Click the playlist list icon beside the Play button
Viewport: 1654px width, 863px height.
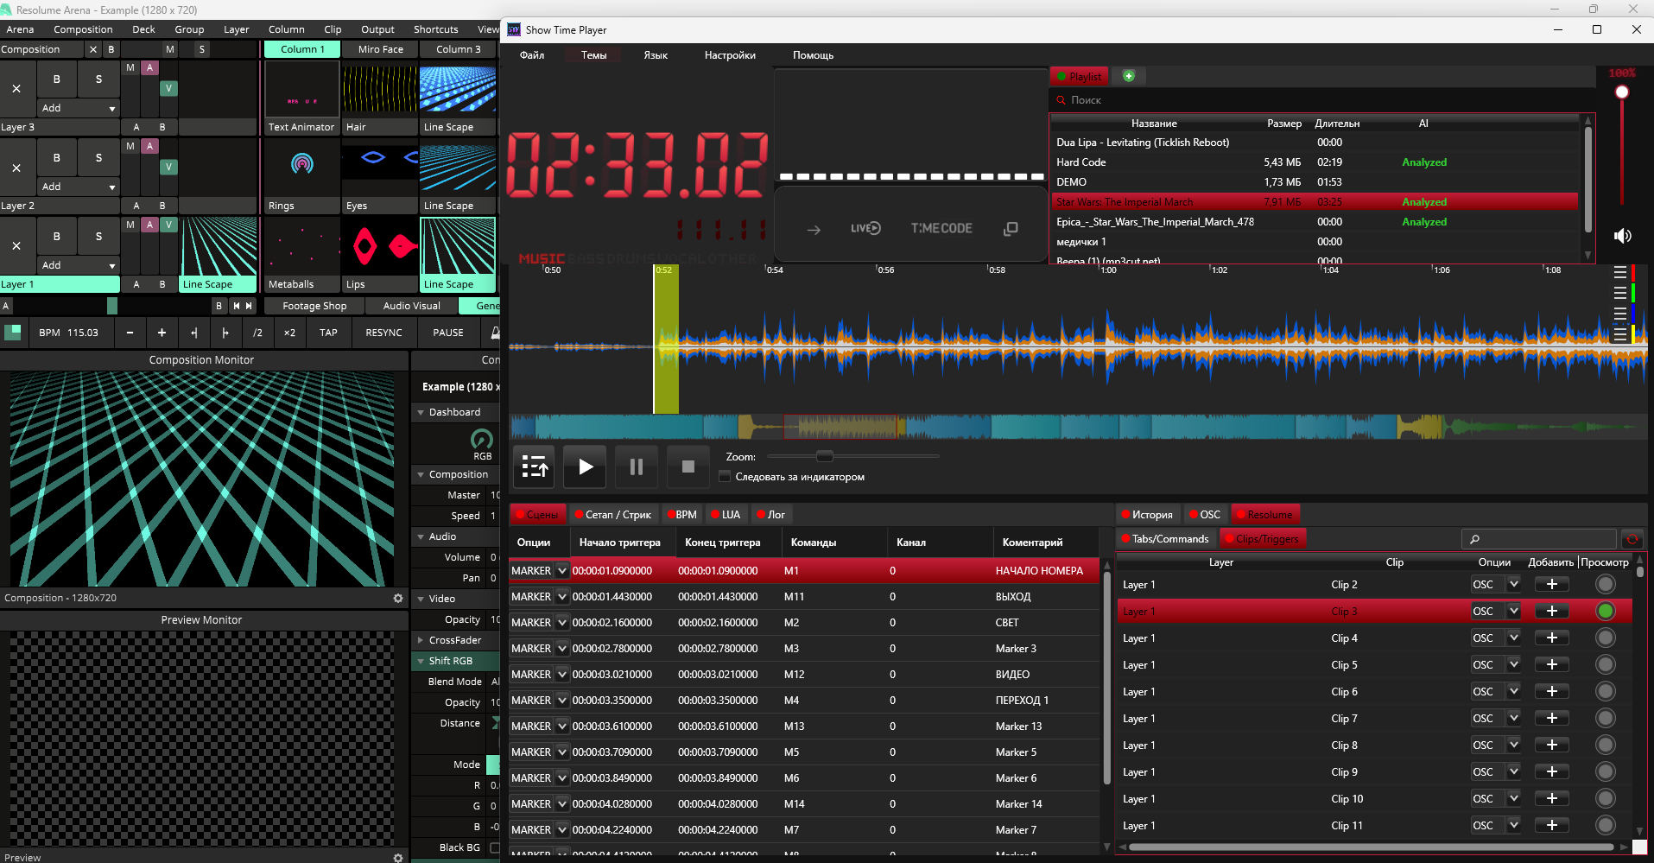535,467
